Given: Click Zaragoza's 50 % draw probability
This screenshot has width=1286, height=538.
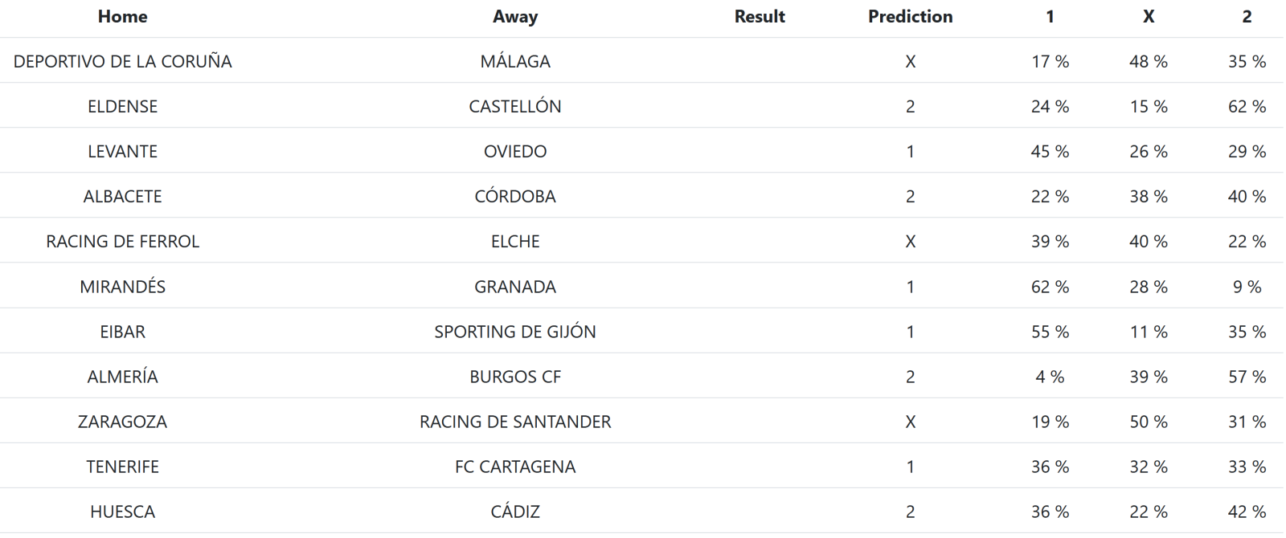Looking at the screenshot, I should click(x=1149, y=422).
